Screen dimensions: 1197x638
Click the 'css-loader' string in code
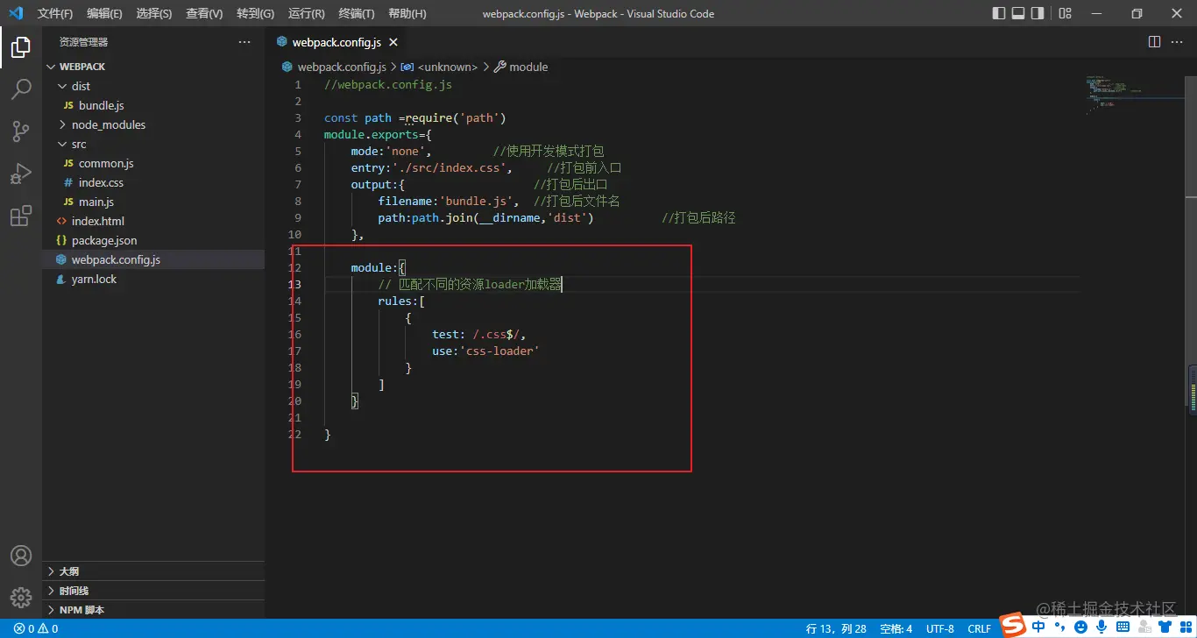click(x=499, y=351)
